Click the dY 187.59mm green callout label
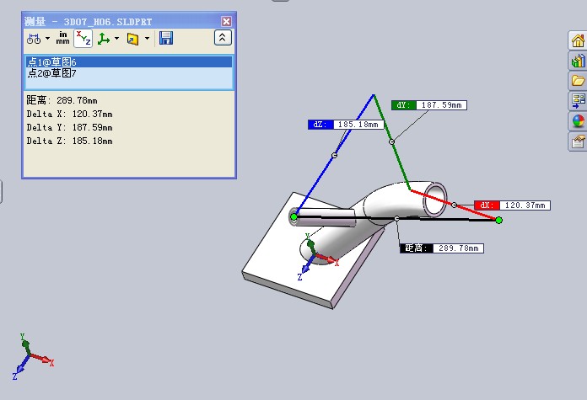The width and height of the screenshot is (587, 400). pos(428,105)
